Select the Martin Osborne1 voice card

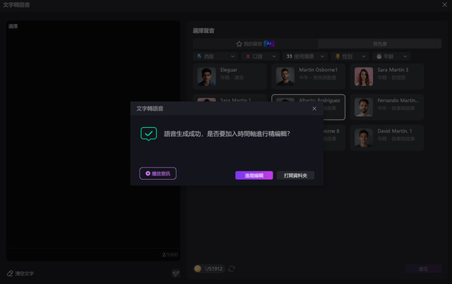tap(308, 77)
